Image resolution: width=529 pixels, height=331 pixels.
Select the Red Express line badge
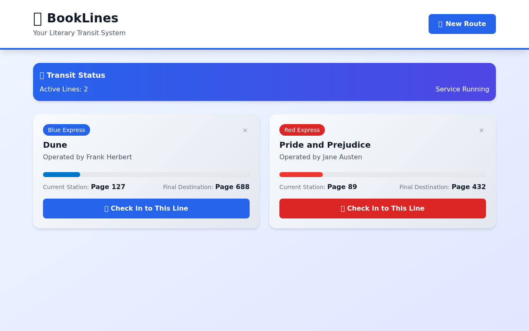coord(302,130)
